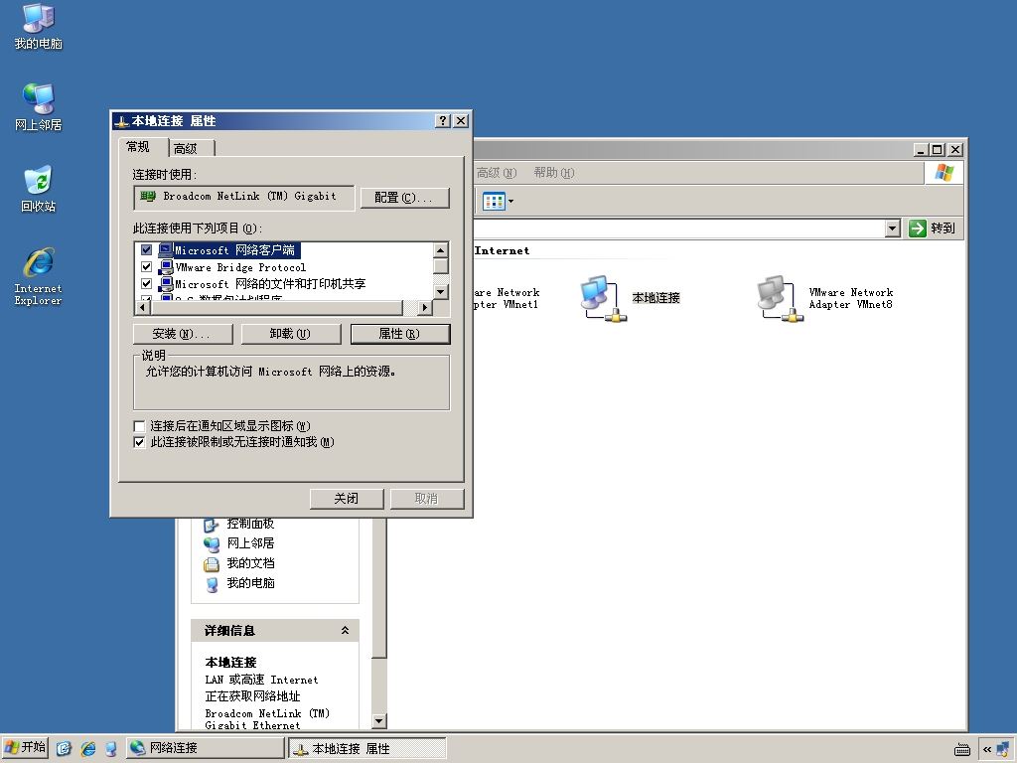Viewport: 1017px width, 763px height.
Task: Click the address bar field in Network Connections
Action: [678, 228]
